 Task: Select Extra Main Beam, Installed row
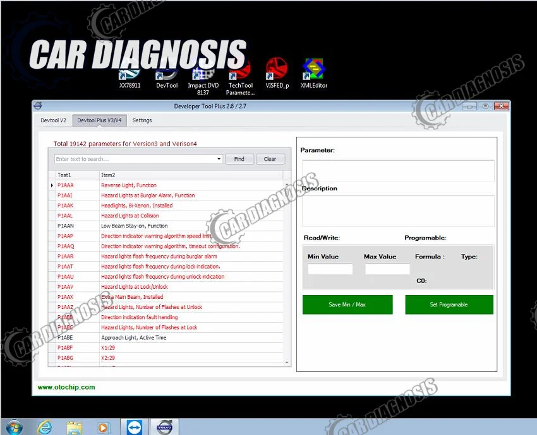(166, 297)
